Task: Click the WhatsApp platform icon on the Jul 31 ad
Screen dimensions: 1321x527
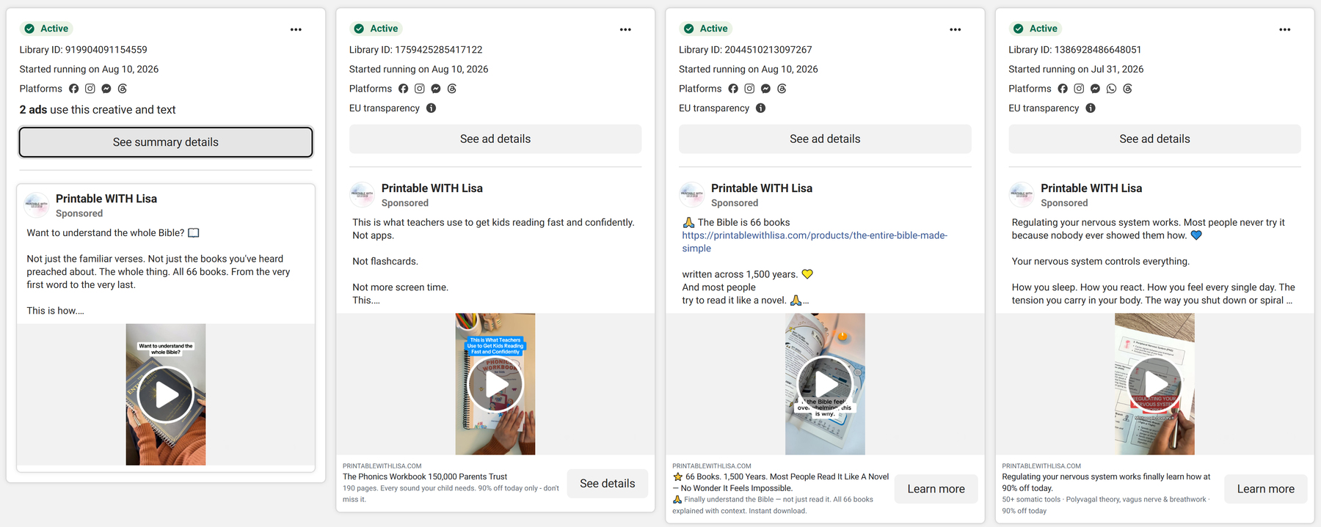Action: click(x=1111, y=89)
